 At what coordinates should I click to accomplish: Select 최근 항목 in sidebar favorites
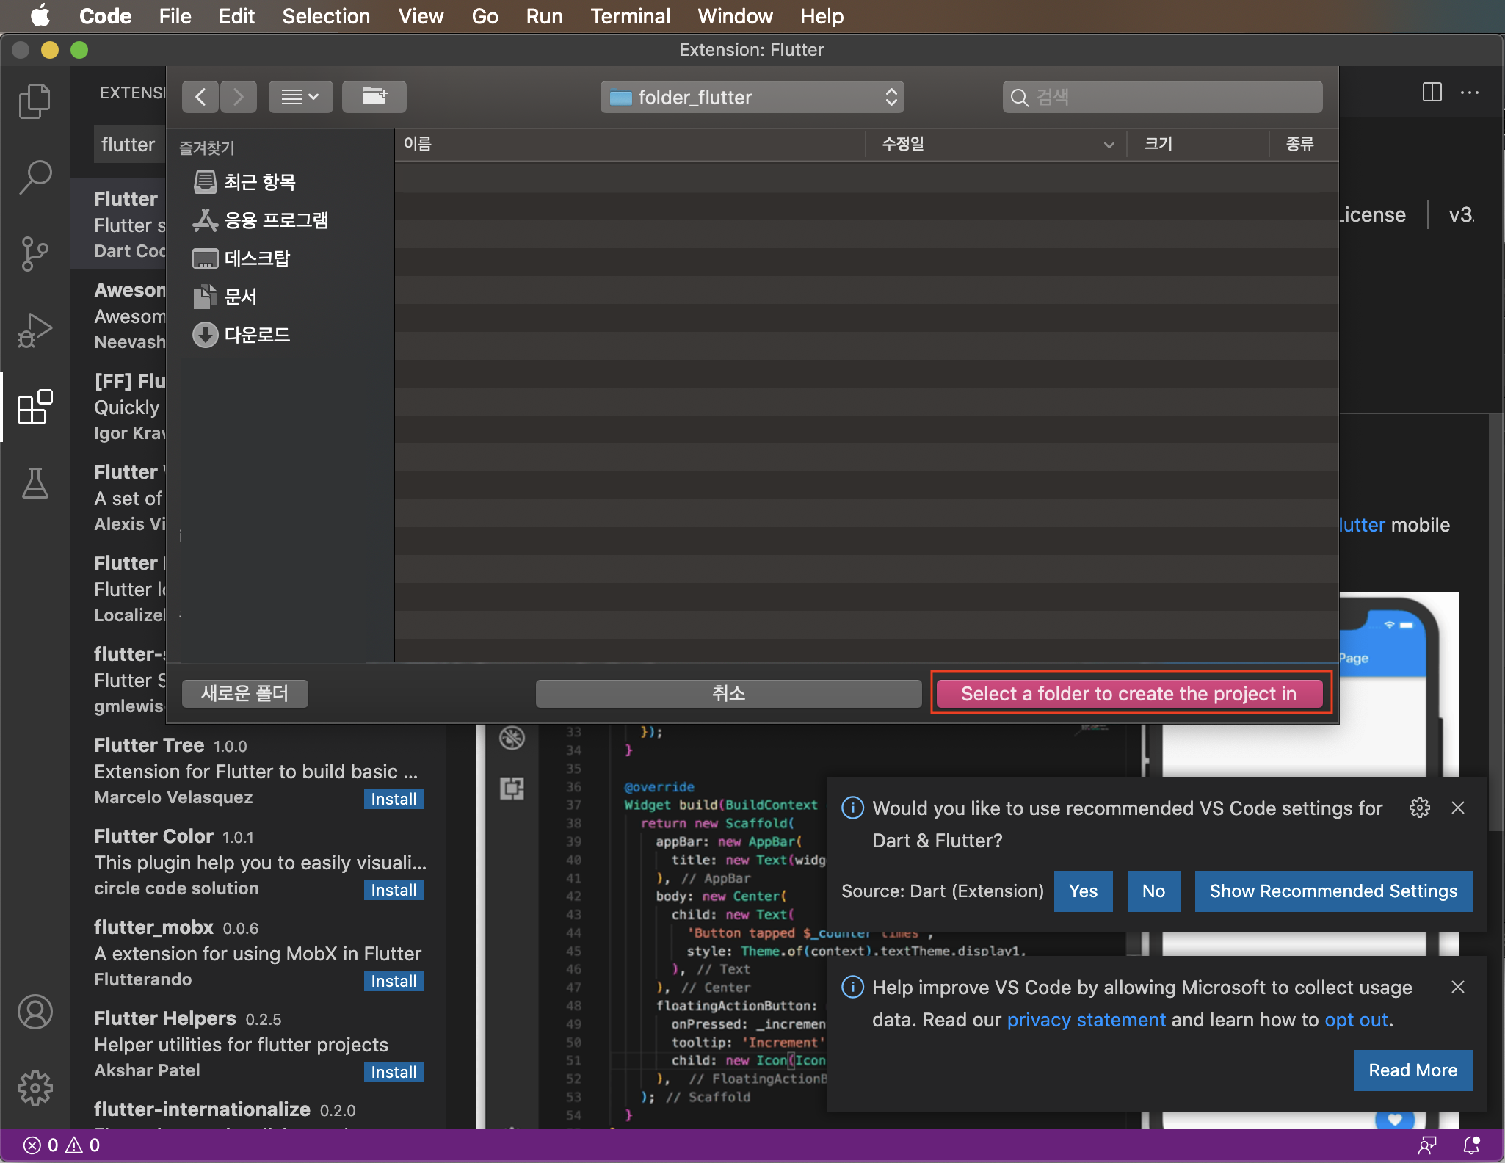tap(244, 182)
